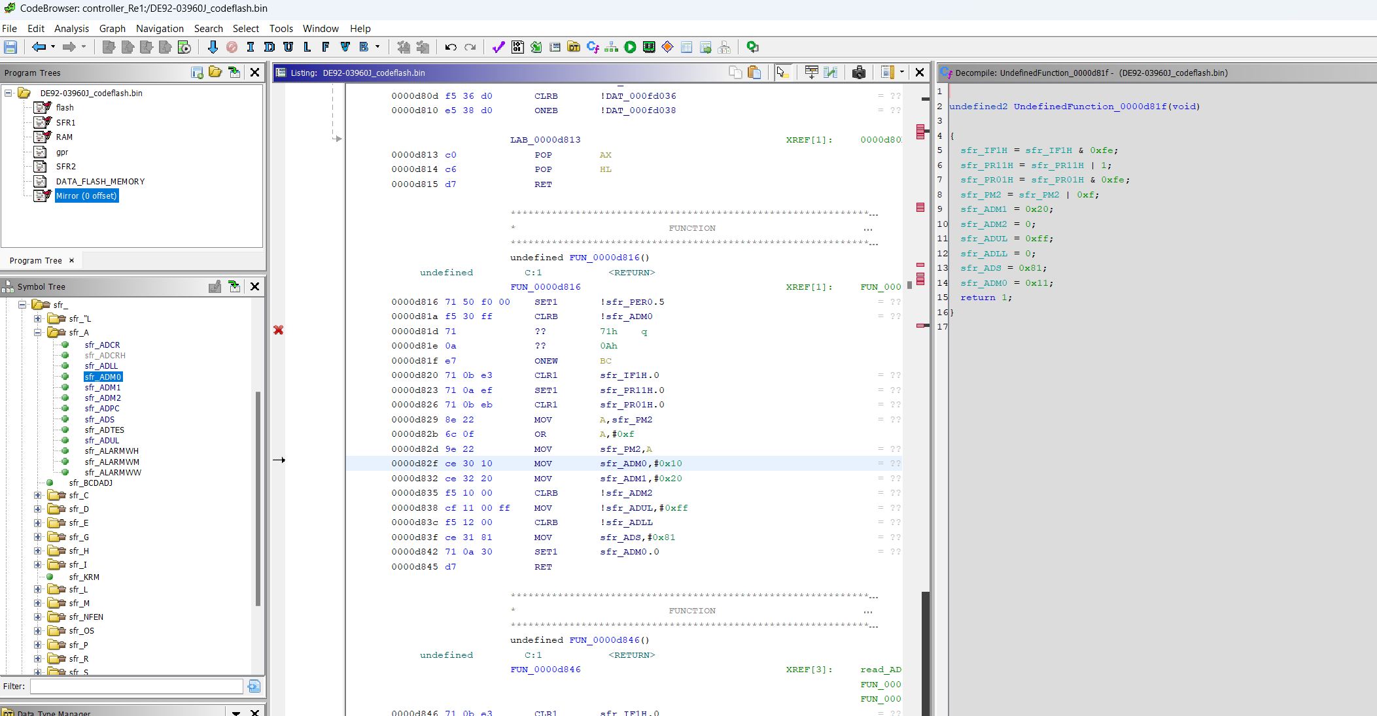Open the Navigation menu
The width and height of the screenshot is (1377, 716).
tap(160, 29)
